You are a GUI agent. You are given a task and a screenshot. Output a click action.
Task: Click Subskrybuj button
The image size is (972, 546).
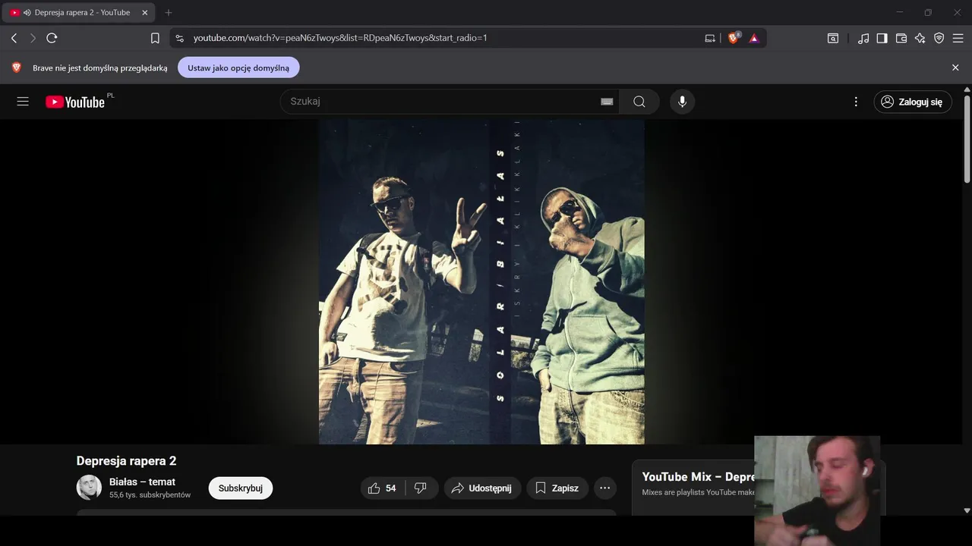tap(241, 488)
